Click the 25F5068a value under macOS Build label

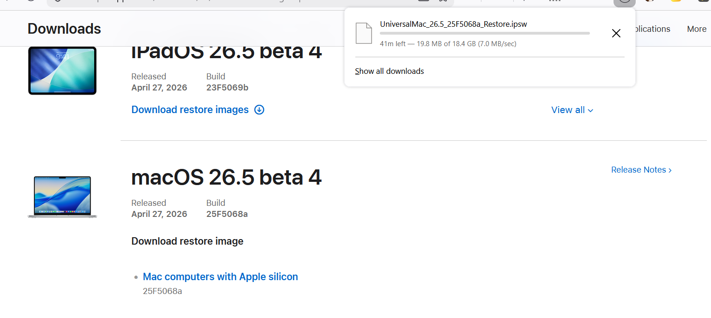(x=227, y=214)
